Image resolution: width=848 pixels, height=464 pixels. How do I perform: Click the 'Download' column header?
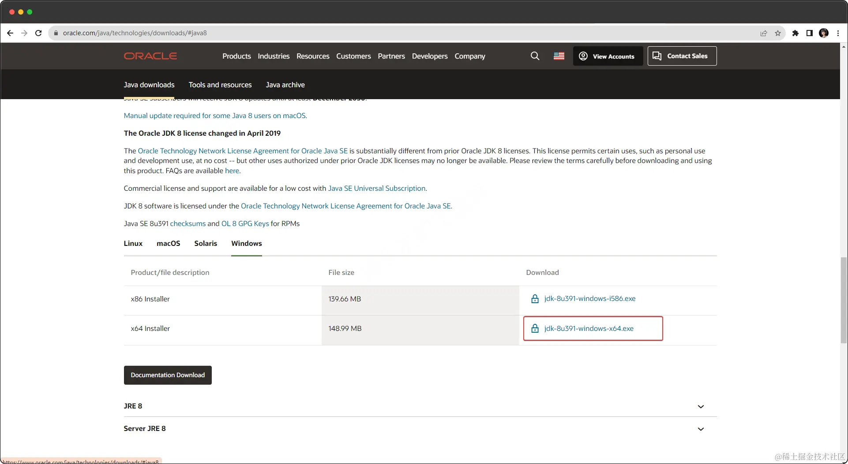[x=542, y=272]
